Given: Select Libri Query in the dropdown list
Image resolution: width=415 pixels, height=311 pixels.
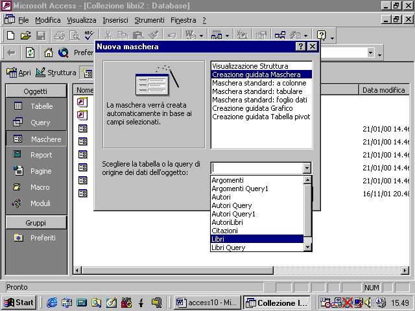Looking at the screenshot, I should point(257,248).
